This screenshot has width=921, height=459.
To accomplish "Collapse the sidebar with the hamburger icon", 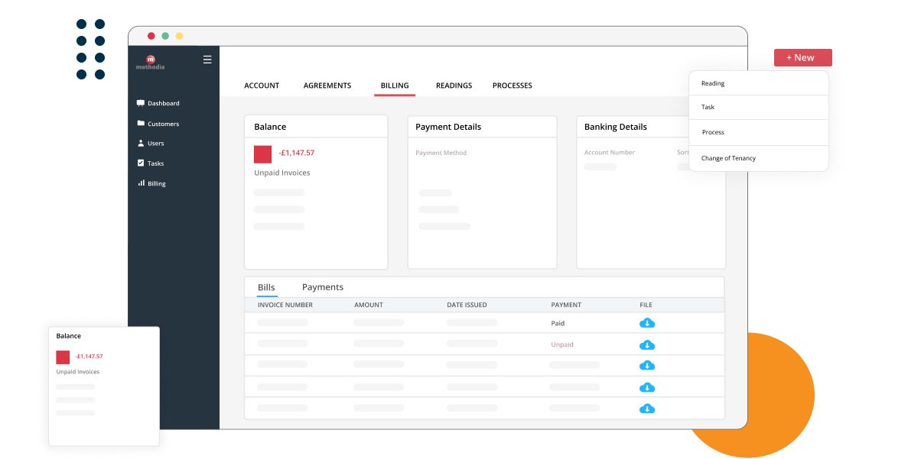I will (207, 59).
